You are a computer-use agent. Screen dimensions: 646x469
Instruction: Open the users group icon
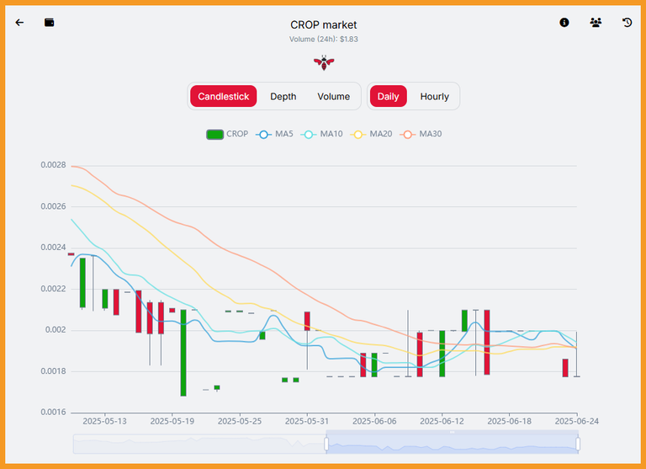[596, 23]
